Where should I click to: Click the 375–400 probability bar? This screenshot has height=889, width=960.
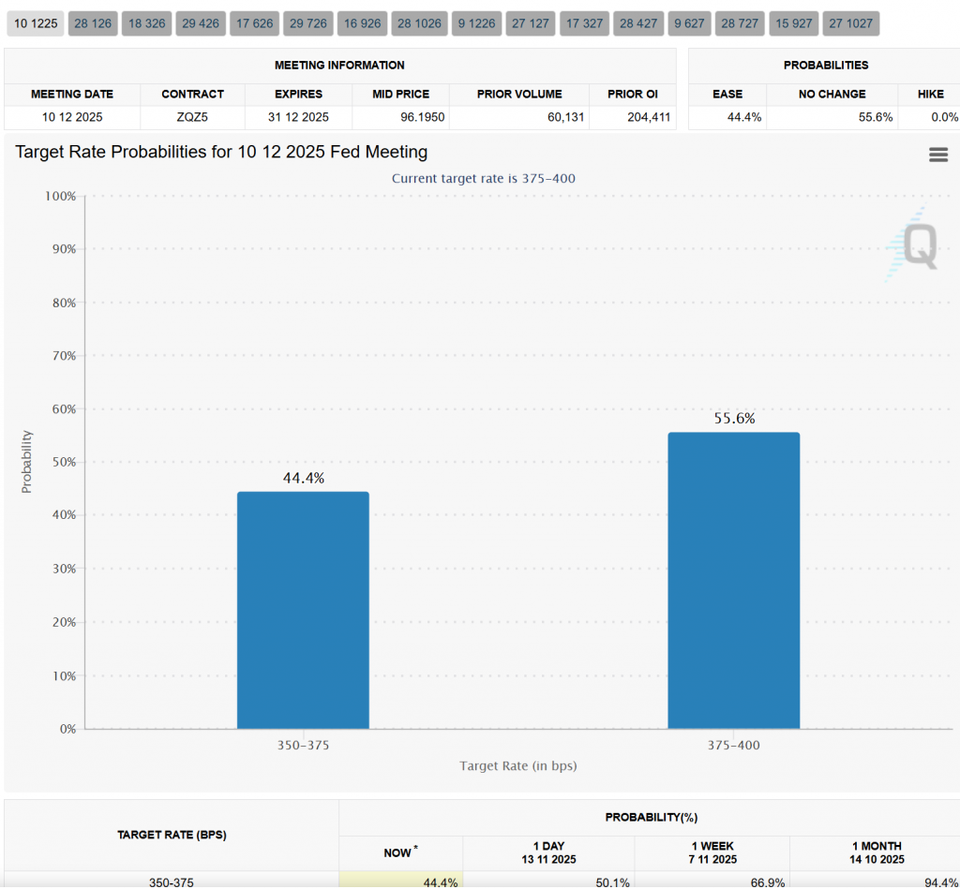coord(733,581)
